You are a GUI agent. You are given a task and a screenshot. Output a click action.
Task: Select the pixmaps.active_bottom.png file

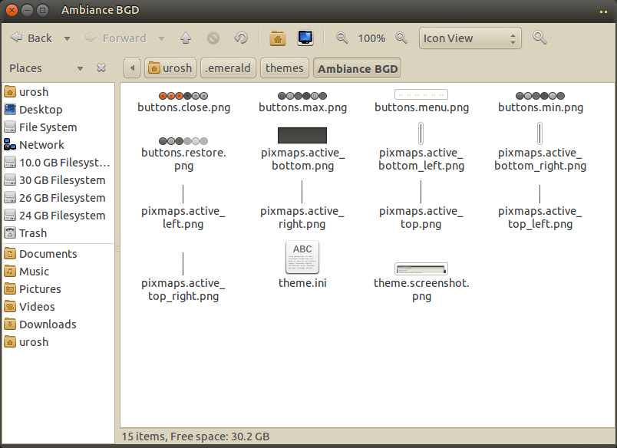coord(302,149)
